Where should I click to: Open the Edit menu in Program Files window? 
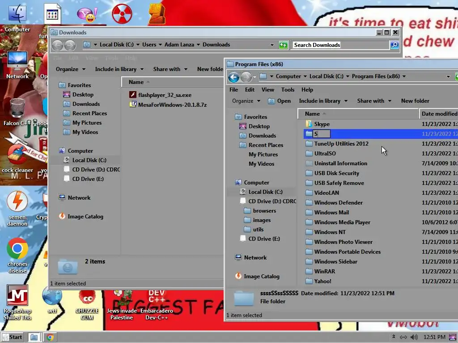[x=250, y=89]
